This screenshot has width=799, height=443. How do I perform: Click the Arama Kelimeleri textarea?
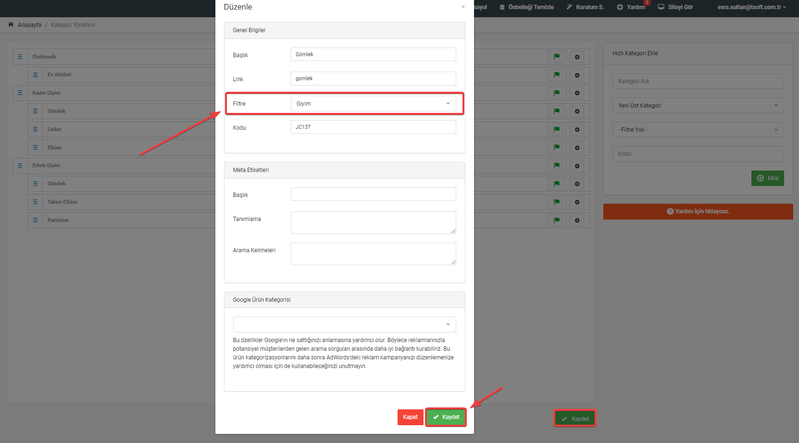tap(373, 254)
